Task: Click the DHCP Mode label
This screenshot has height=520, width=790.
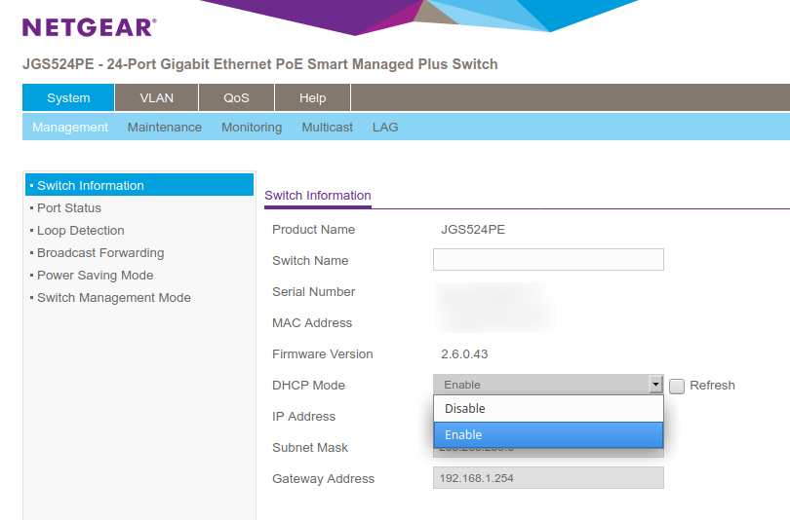Action: 308,386
